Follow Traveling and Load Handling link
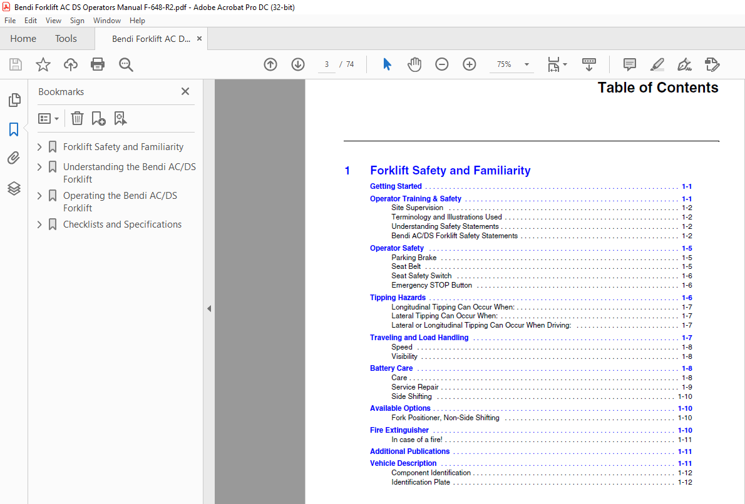Image resolution: width=745 pixels, height=504 pixels. pyautogui.click(x=419, y=338)
